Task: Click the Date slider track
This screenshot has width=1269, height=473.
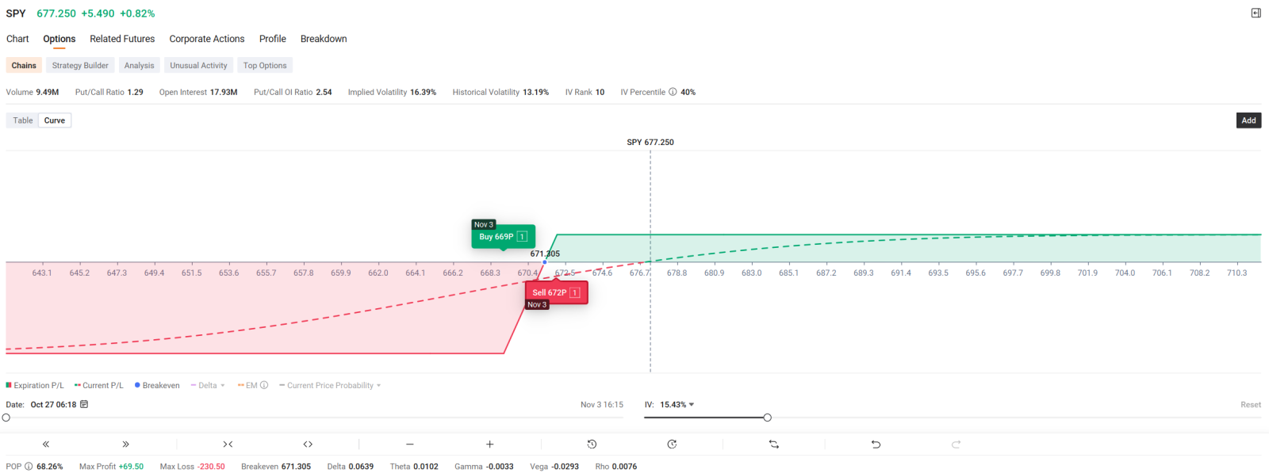Action: click(315, 418)
